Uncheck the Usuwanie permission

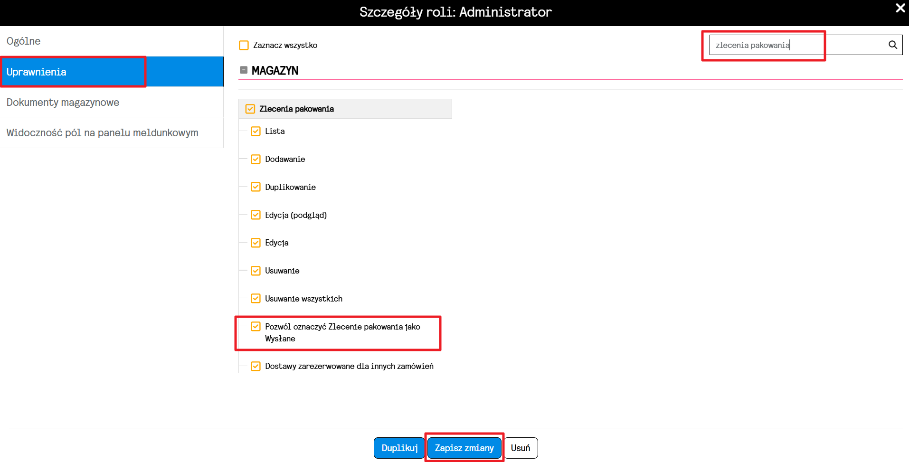256,271
